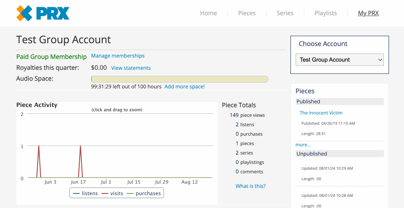404x208 pixels.
Task: Click the Published section header
Action: 340,101
